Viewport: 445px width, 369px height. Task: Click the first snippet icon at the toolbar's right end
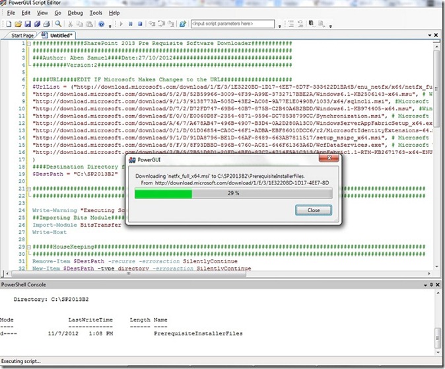click(x=312, y=24)
